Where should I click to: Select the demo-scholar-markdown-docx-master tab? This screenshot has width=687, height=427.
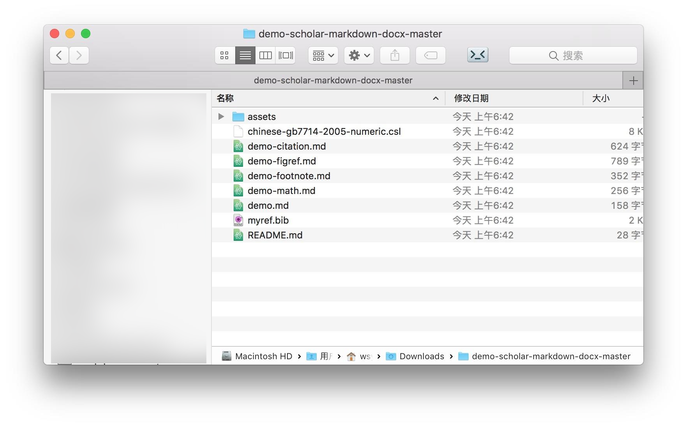[333, 81]
